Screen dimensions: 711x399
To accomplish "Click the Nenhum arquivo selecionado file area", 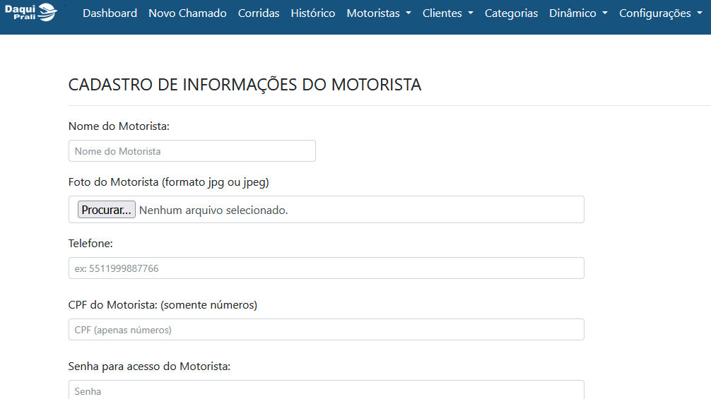I will pos(213,210).
